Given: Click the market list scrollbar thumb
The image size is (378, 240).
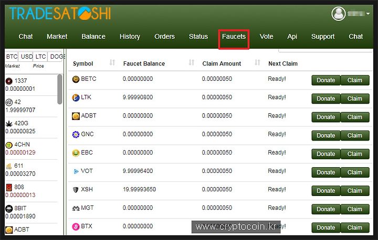Looking at the screenshot, I should (59, 89).
